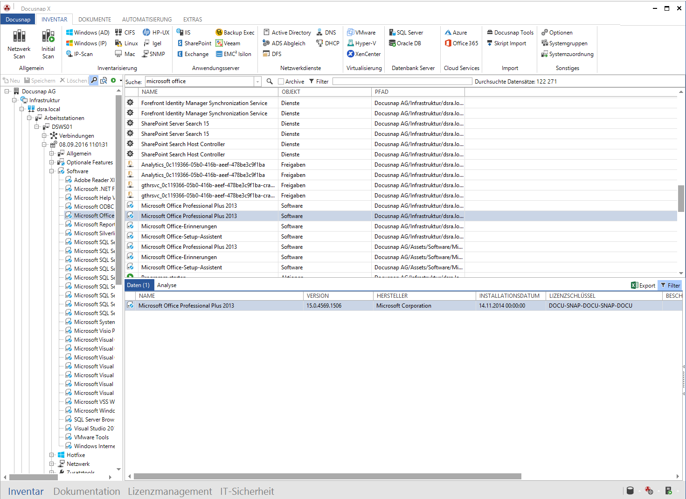The width and height of the screenshot is (686, 499).
Task: Switch to the DOKUMENTE ribbon tab
Action: point(95,19)
